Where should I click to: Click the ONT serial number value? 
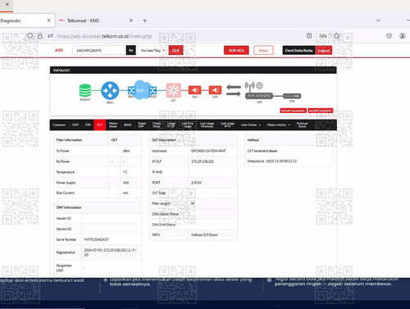(x=96, y=239)
